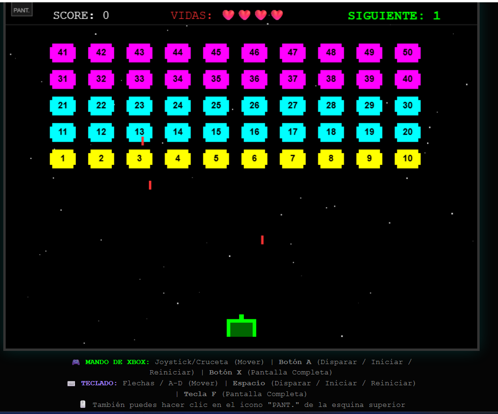
Task: Click yellow block number 6
Action: tap(254, 159)
